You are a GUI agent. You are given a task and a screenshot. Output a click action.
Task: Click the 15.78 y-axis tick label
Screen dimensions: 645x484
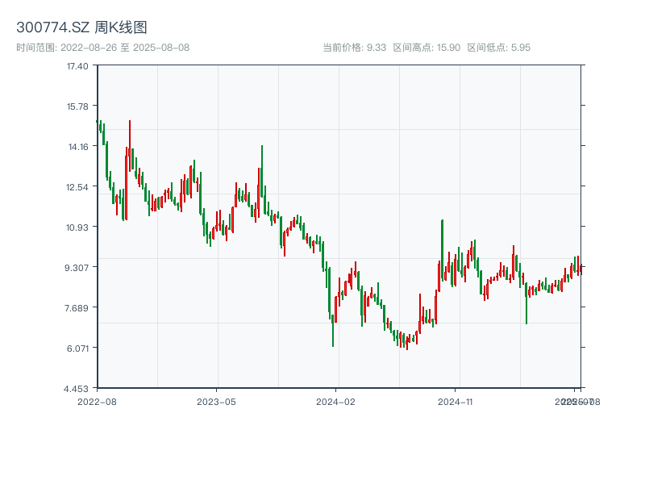coord(77,106)
